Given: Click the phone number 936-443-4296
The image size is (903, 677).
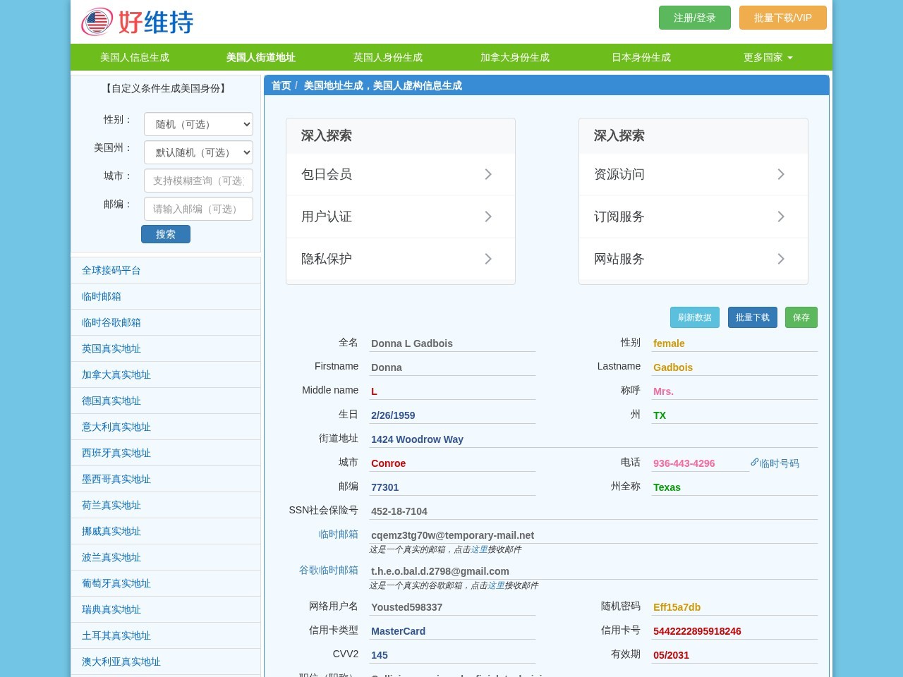Looking at the screenshot, I should pos(684,463).
